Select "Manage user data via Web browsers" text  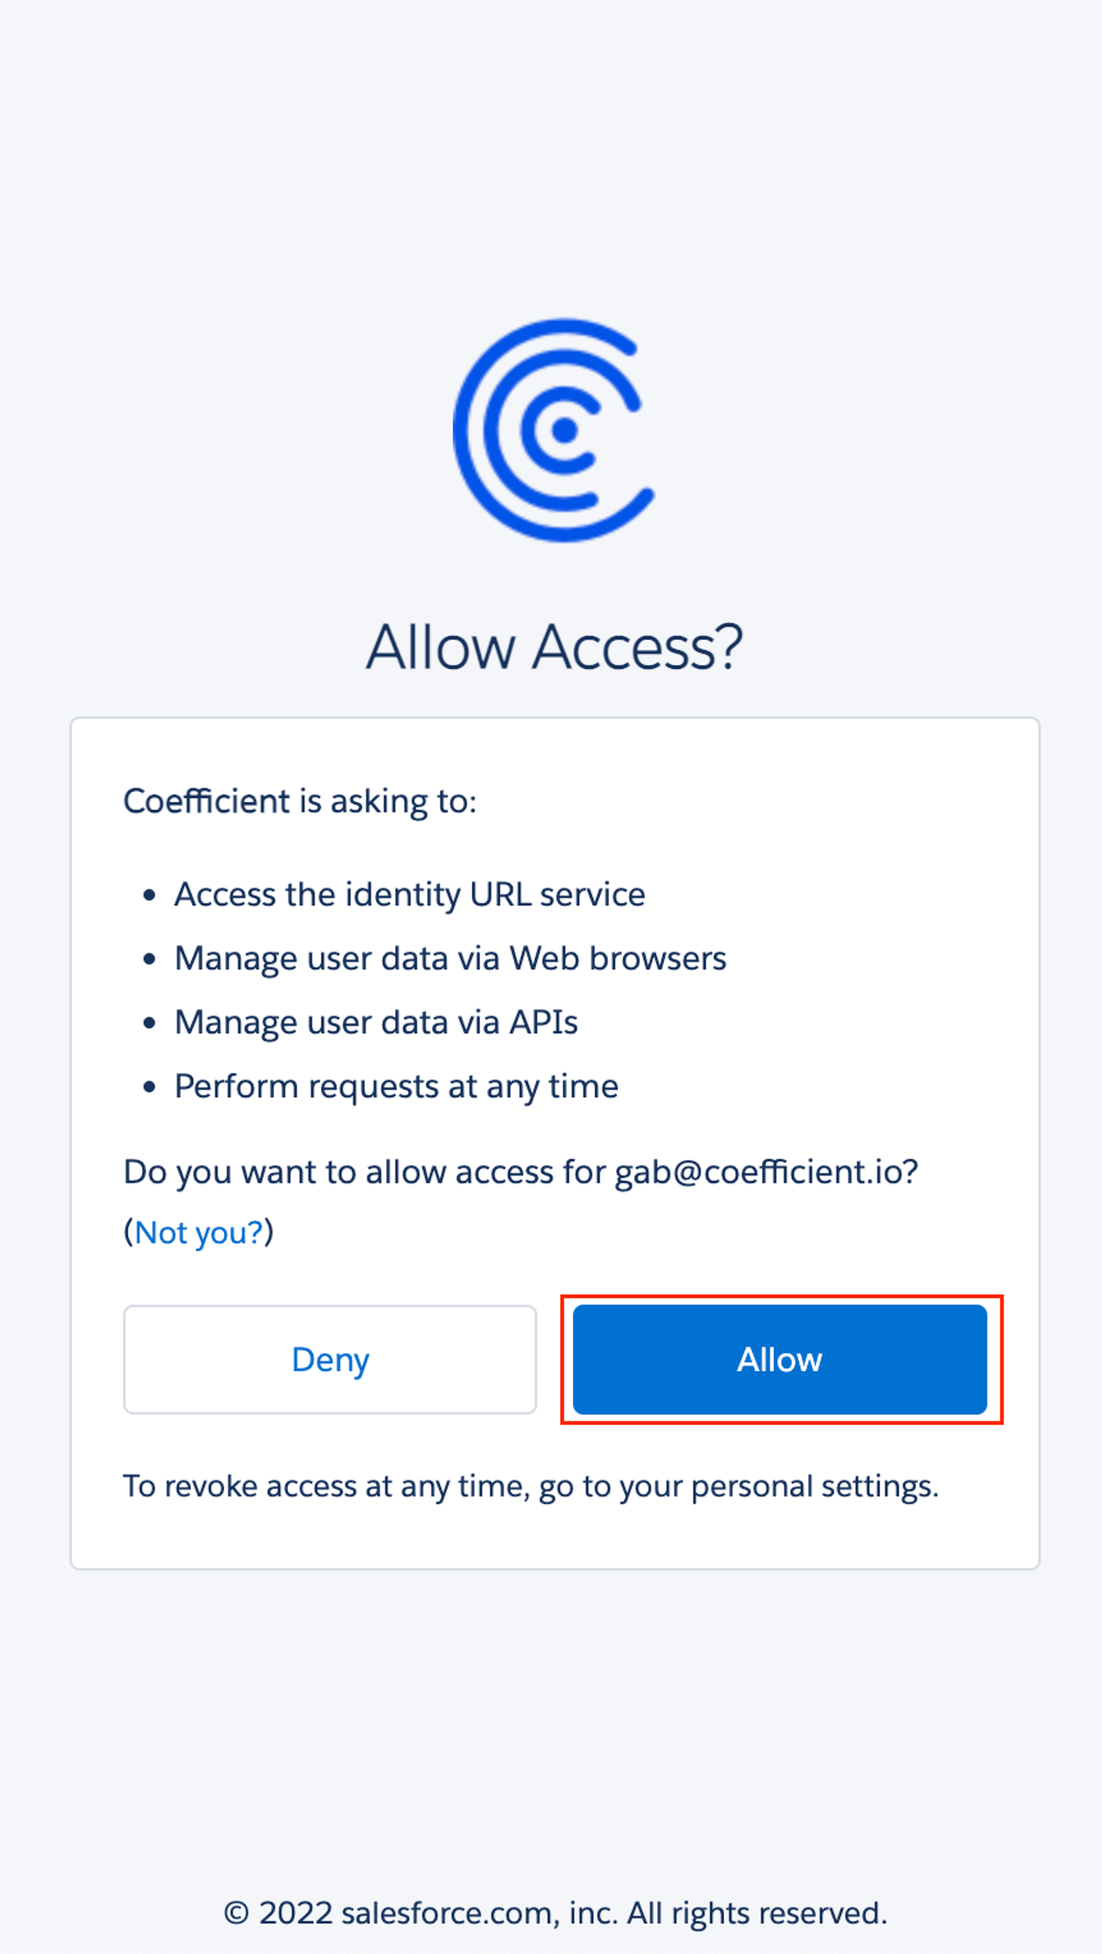point(450,958)
